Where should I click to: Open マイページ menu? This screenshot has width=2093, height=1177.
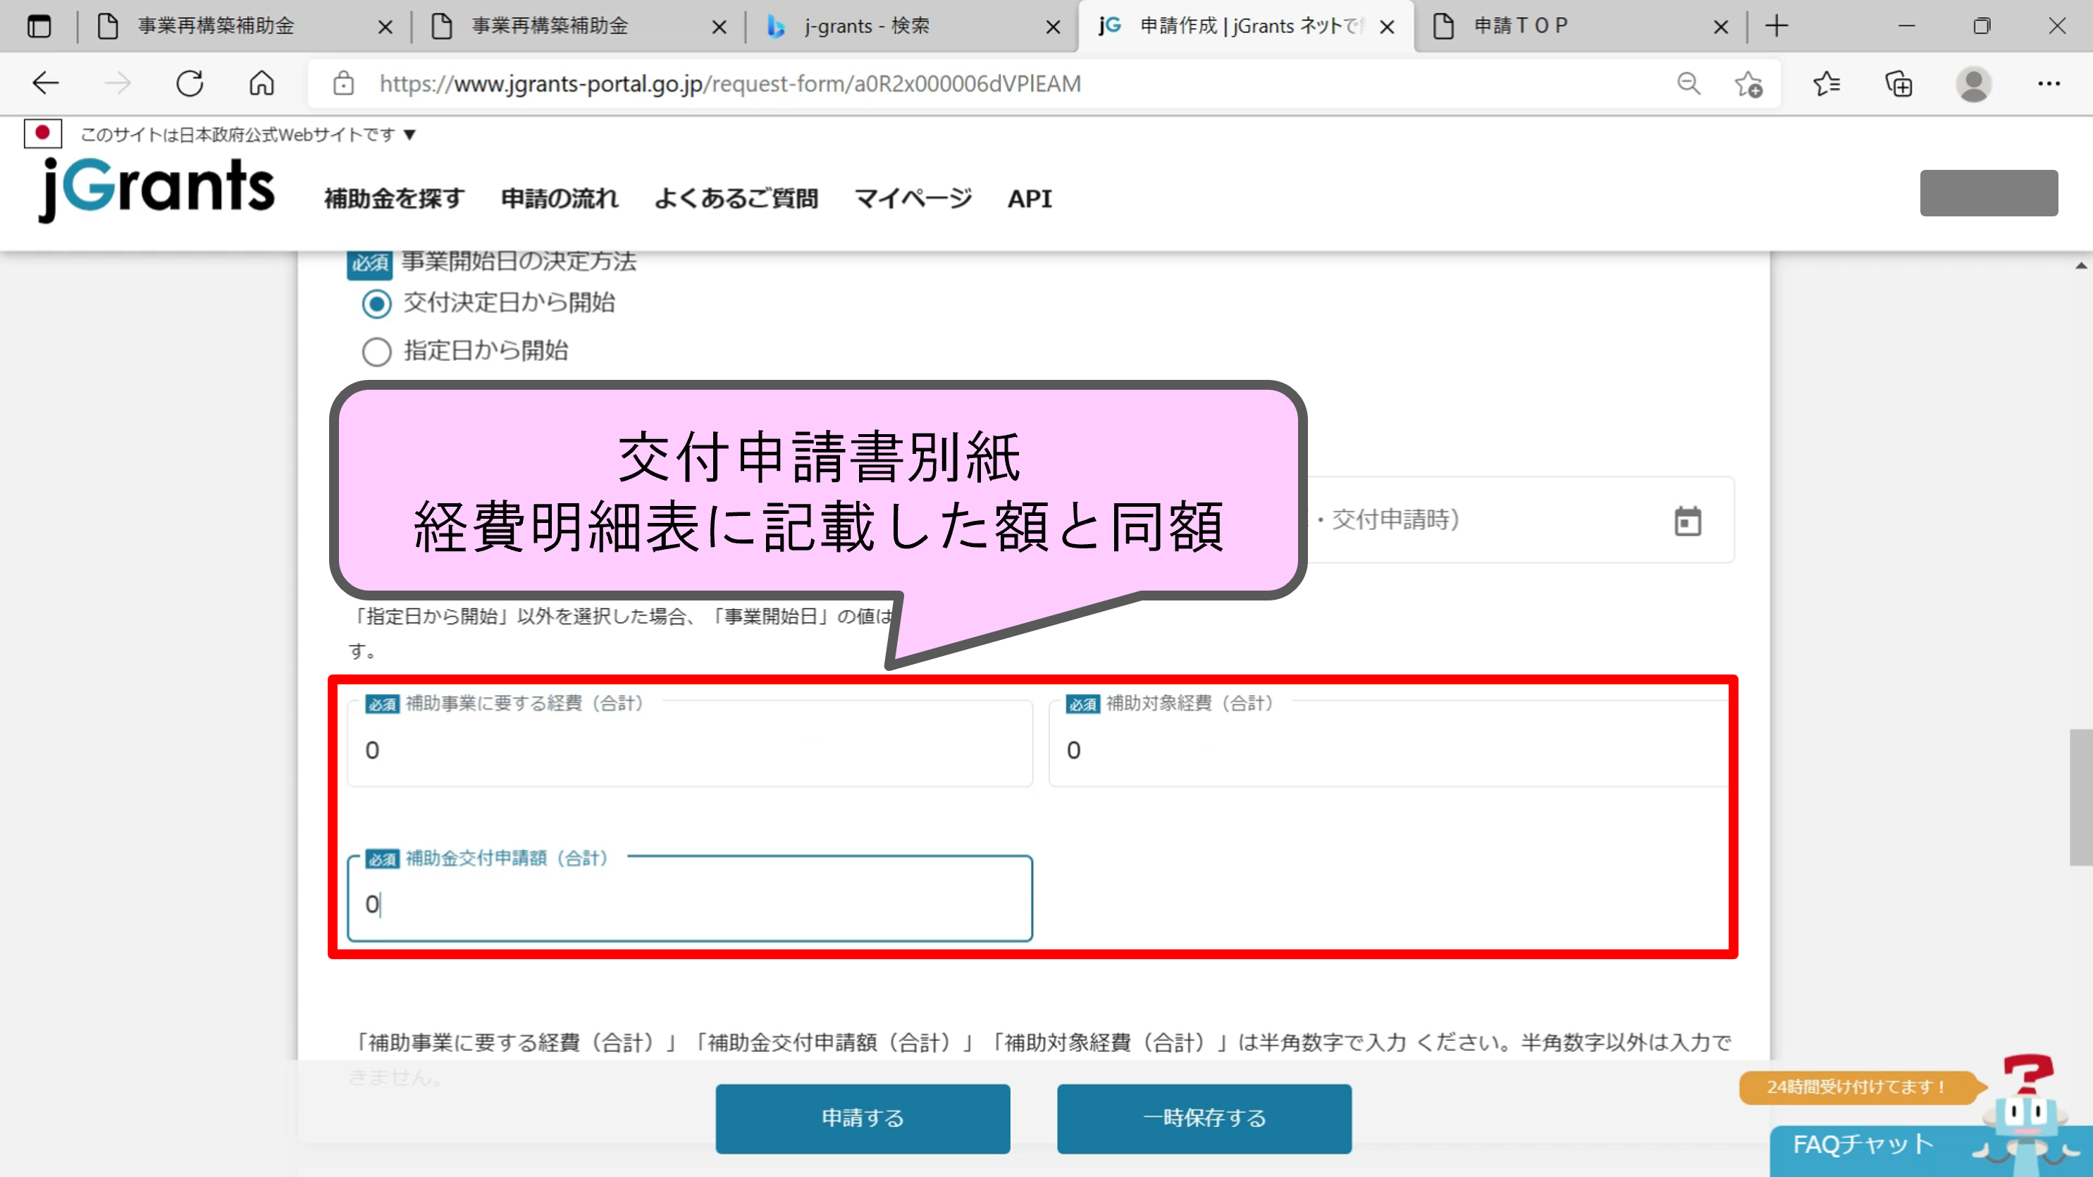(x=913, y=198)
